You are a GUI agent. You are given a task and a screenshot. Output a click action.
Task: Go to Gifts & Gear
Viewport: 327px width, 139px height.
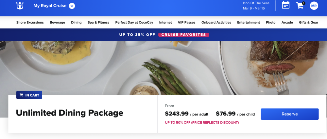[x=308, y=22]
